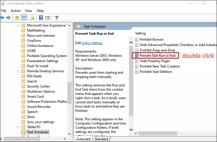Image resolution: width=217 pixels, height=142 pixels.
Task: Click description pane scroll up arrow
Action: (x=131, y=43)
